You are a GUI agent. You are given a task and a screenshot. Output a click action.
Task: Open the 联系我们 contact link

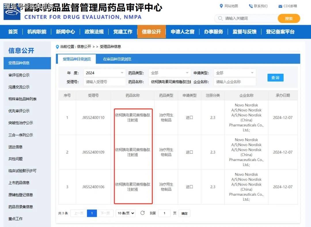click(260, 6)
